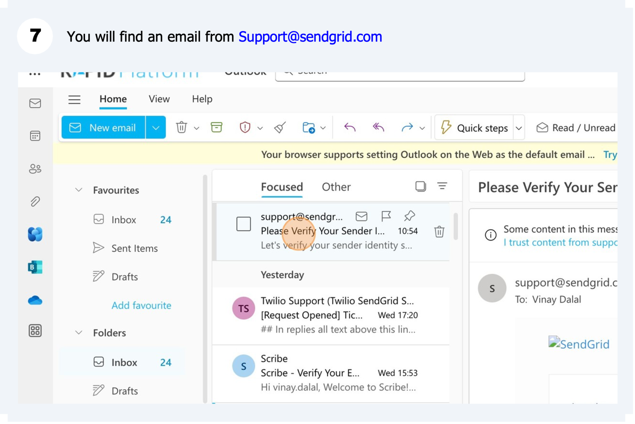
Task: Mark sendgrid email unread via envelope icon
Action: [x=361, y=216]
